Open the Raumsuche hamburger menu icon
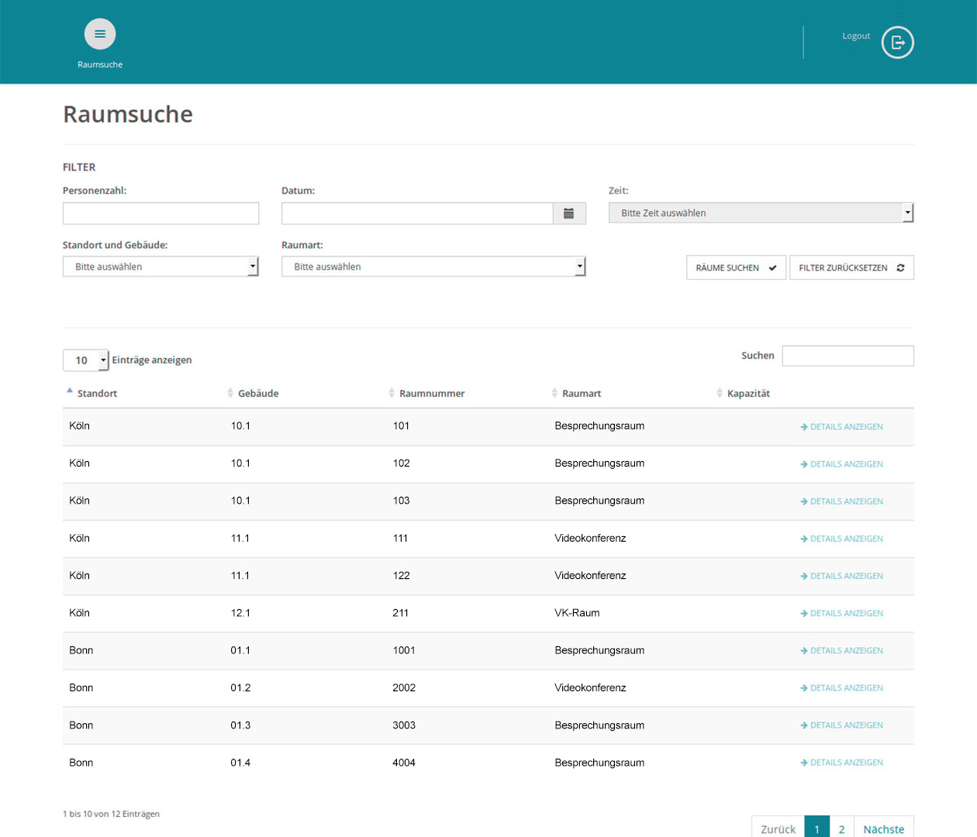This screenshot has height=837, width=977. coord(100,34)
